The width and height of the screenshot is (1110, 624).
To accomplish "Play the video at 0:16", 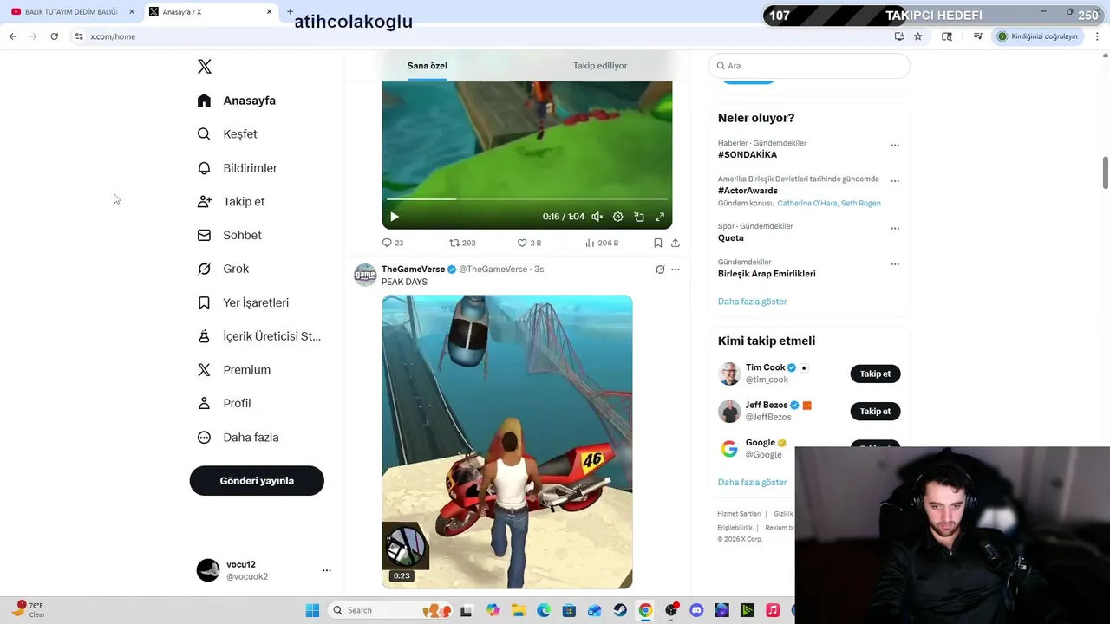I will [395, 217].
